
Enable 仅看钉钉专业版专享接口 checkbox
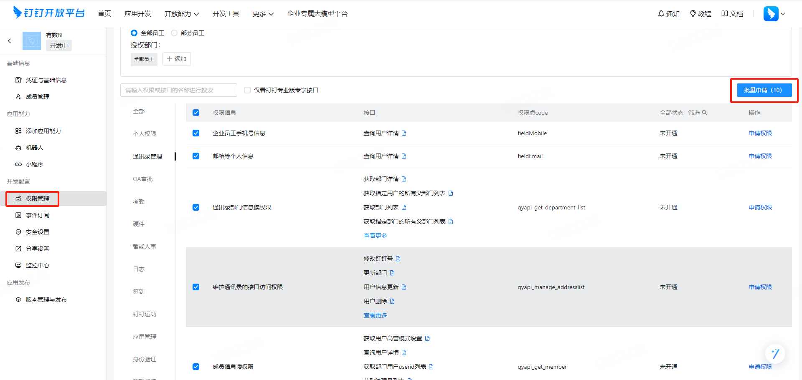(247, 90)
